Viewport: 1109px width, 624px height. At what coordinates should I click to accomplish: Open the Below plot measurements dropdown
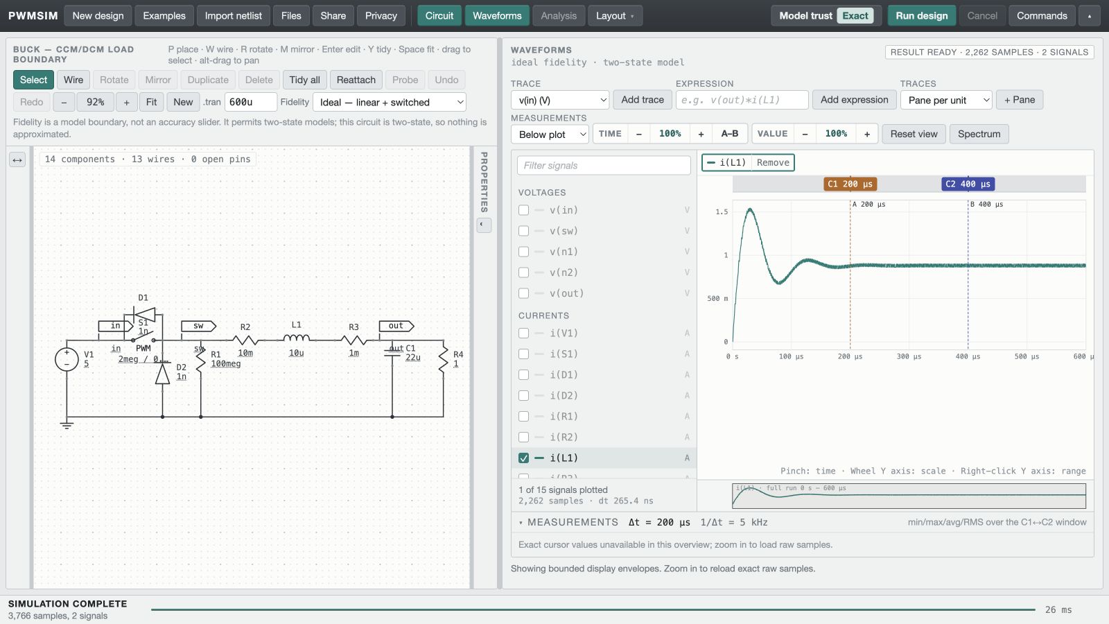pyautogui.click(x=550, y=134)
